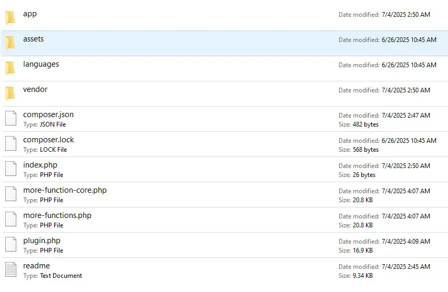Select the app folder name
Screen dimensions: 448x292
(x=30, y=14)
